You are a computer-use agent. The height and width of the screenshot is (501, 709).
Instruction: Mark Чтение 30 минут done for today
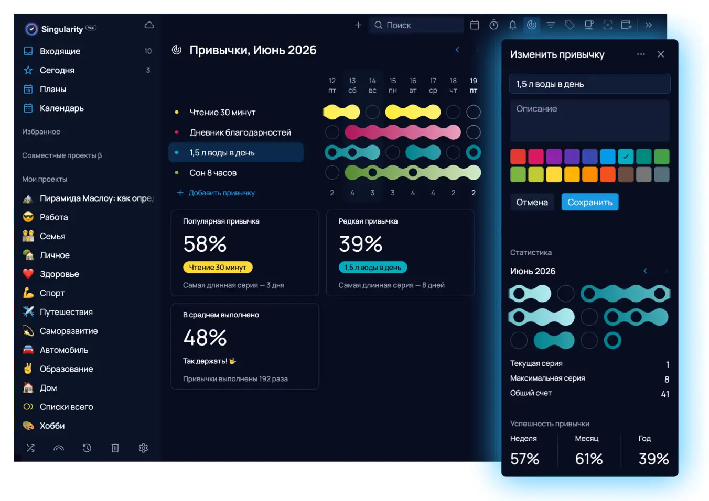point(474,112)
